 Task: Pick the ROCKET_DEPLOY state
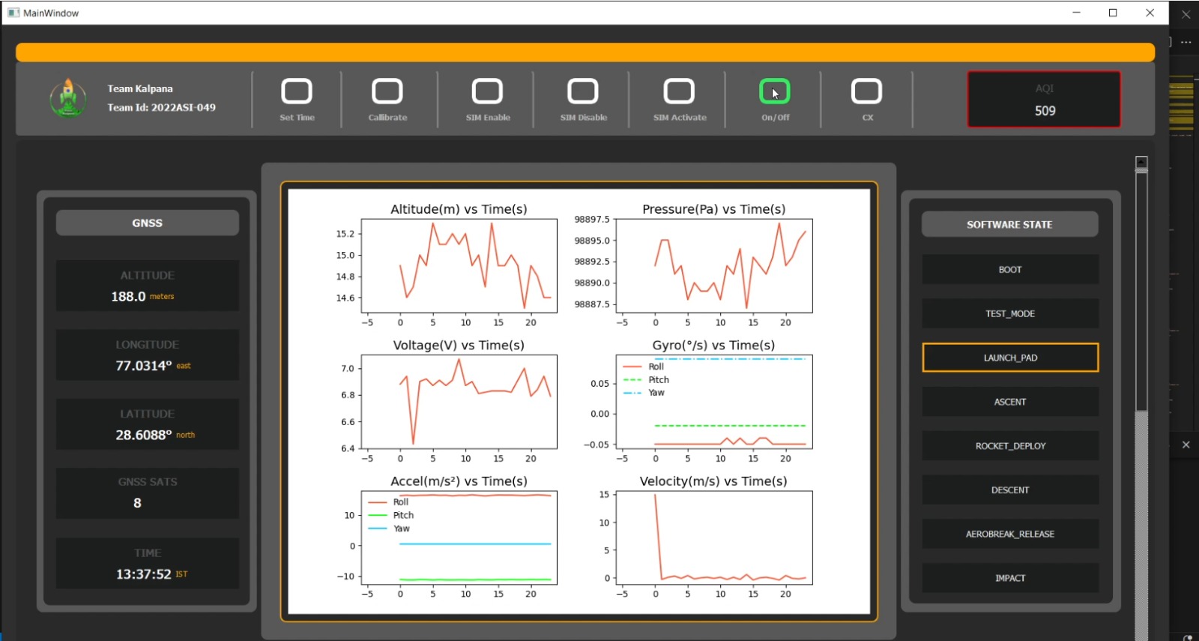coord(1009,446)
